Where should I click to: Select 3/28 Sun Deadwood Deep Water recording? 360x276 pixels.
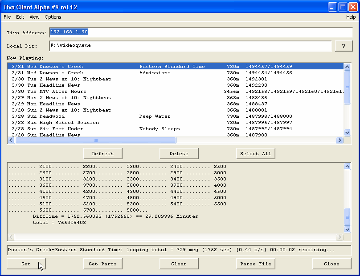coord(176,116)
